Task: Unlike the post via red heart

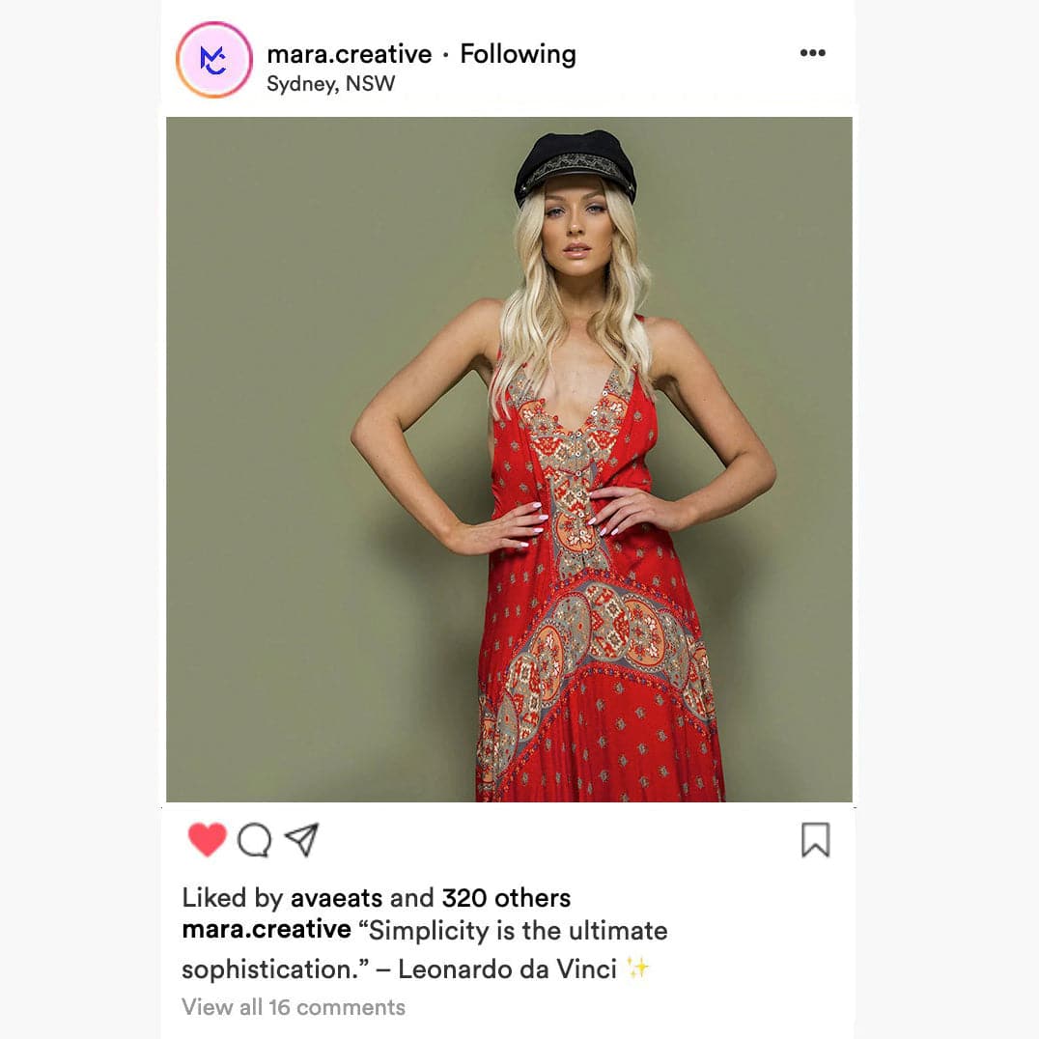Action: pyautogui.click(x=208, y=839)
